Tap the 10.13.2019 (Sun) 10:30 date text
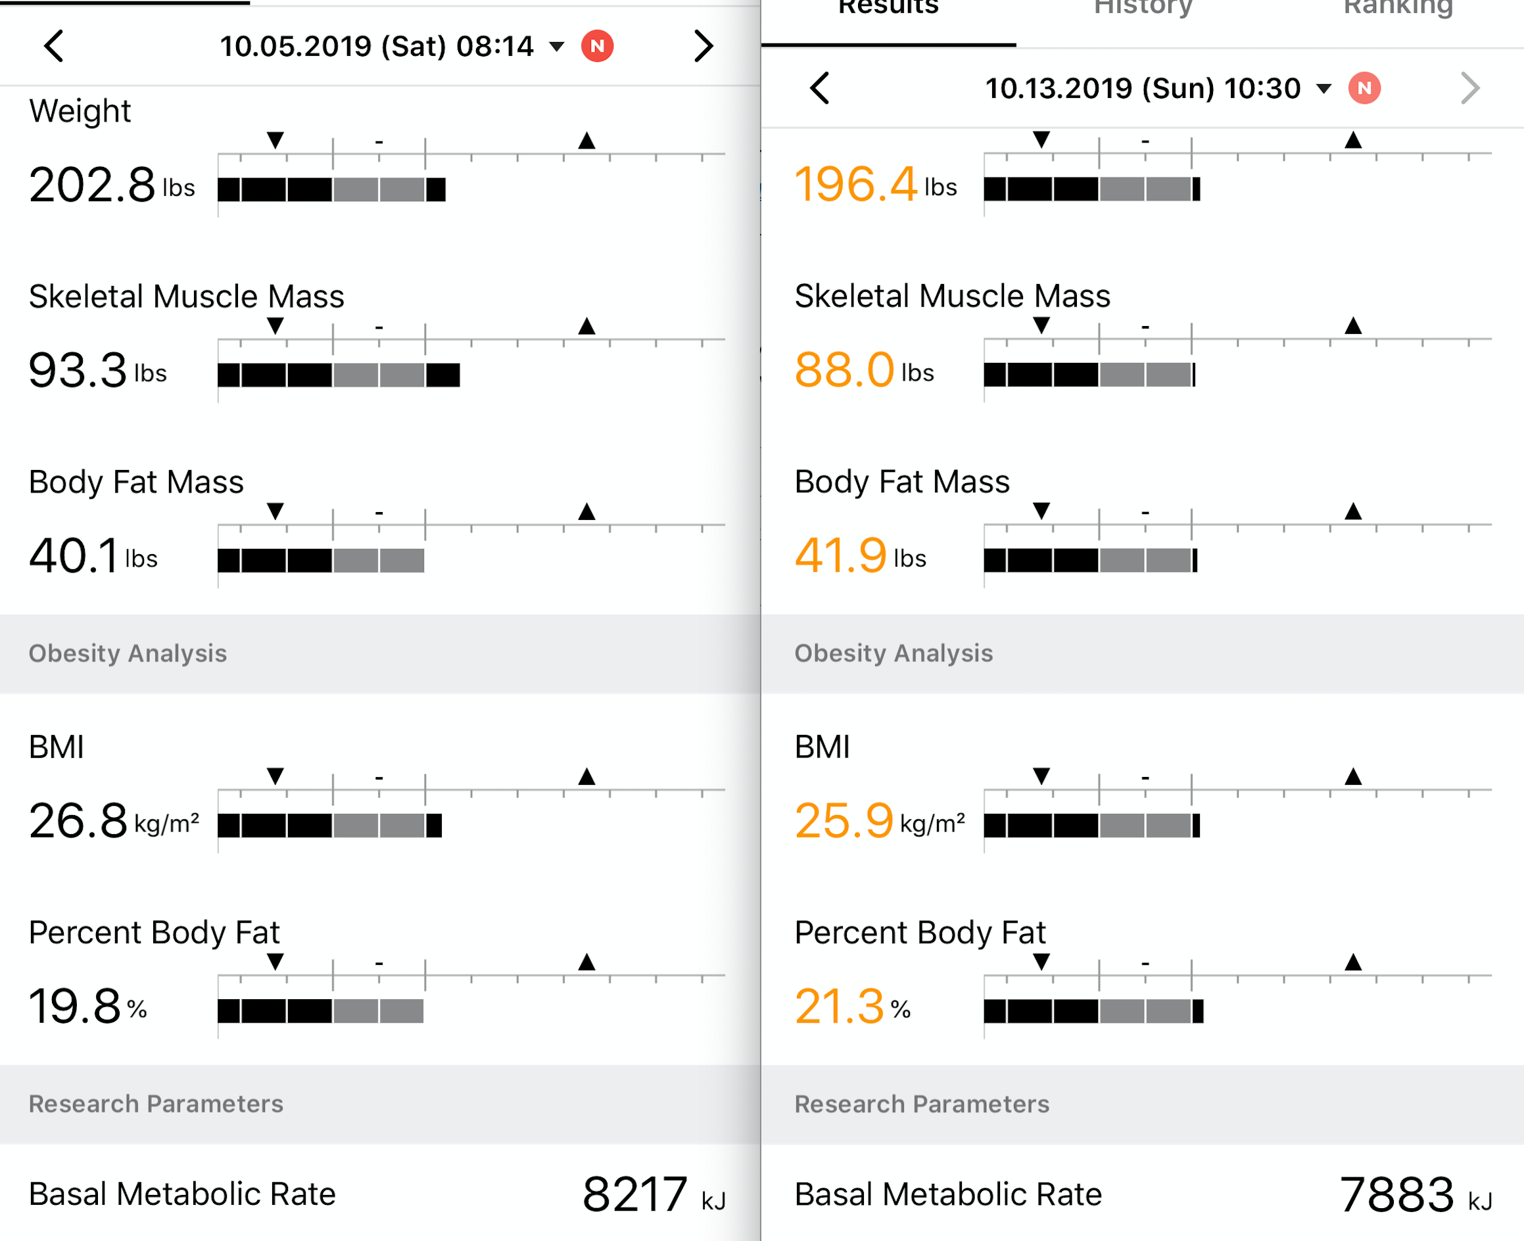This screenshot has height=1241, width=1524. 1143,89
